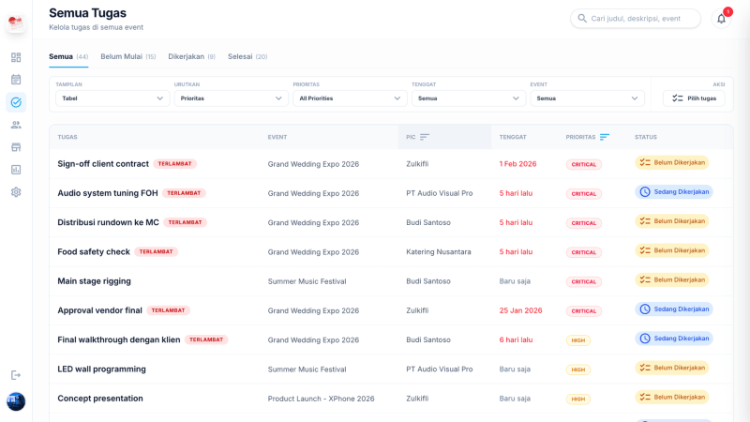Switch to the Semua tab
This screenshot has width=750, height=422.
tap(68, 56)
